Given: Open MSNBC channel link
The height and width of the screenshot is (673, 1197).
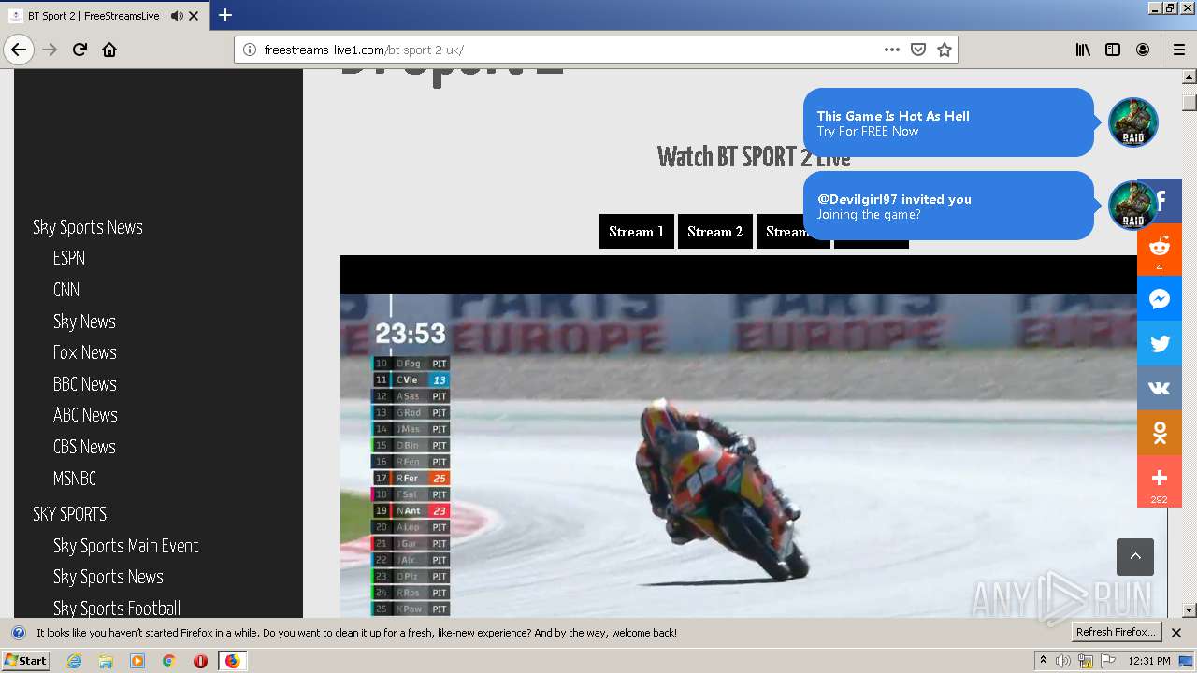Looking at the screenshot, I should coord(75,479).
